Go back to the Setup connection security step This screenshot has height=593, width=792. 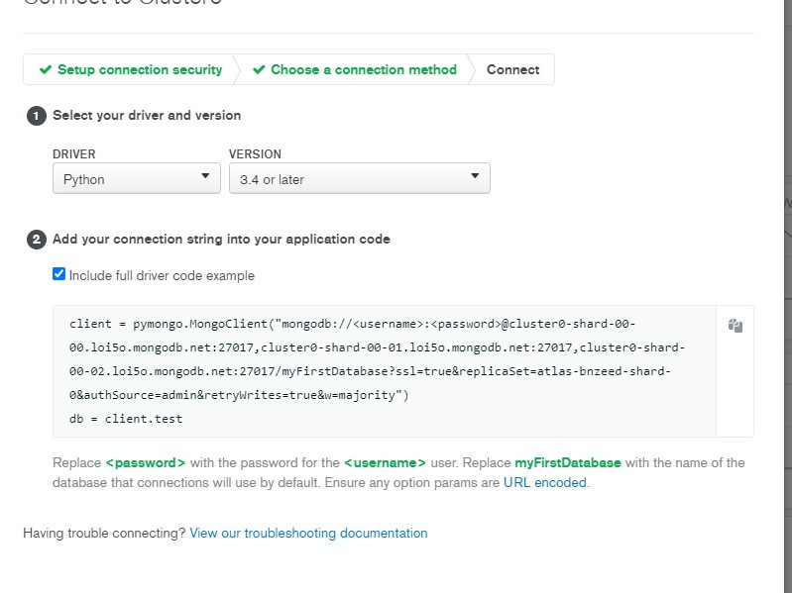[x=140, y=70]
